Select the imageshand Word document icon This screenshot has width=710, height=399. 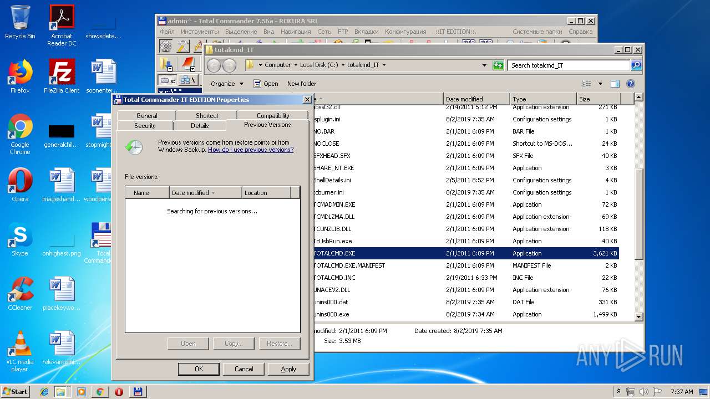coord(62,185)
